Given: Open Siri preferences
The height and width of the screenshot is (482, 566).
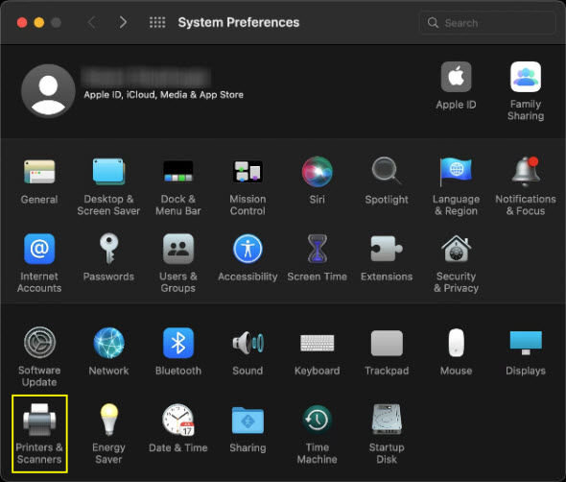Looking at the screenshot, I should pos(317,181).
